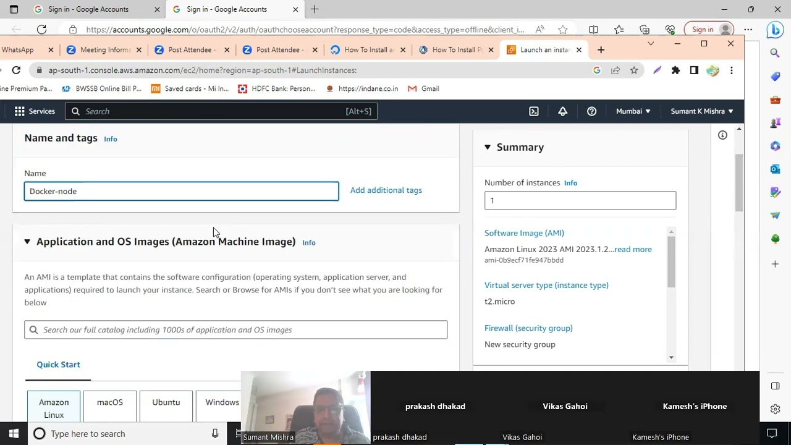Image resolution: width=791 pixels, height=445 pixels.
Task: Switch to Launch an instance tab
Action: [x=544, y=50]
